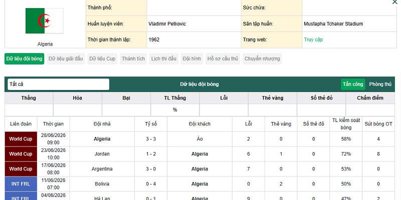Click away team Algeria in Bolivia row
Screen dimensions: 401x200
pyautogui.click(x=199, y=184)
